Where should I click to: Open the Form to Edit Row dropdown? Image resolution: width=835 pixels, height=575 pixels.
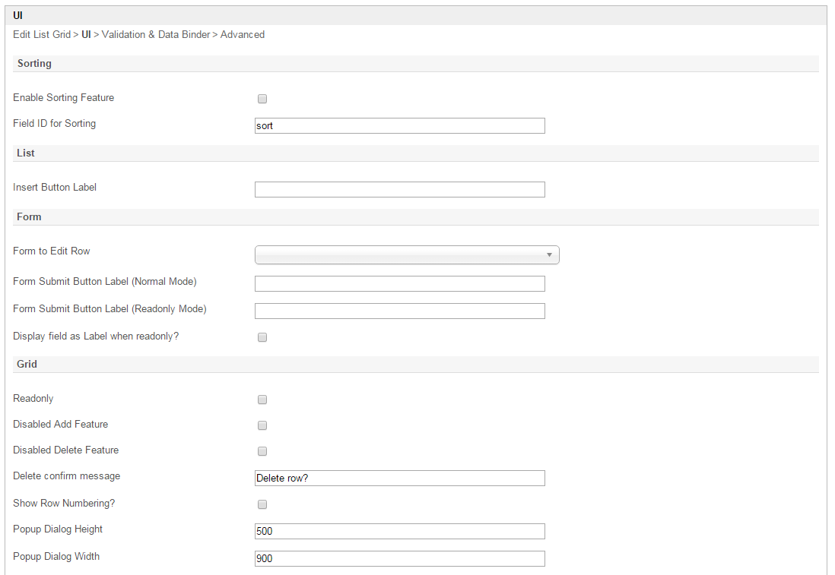point(407,255)
